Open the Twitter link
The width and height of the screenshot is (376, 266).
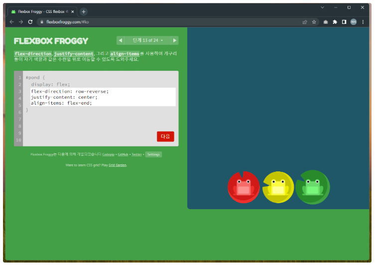tap(136, 154)
